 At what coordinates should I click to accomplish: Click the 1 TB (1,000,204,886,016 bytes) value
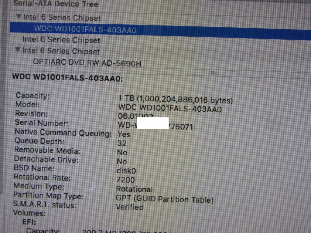175,99
